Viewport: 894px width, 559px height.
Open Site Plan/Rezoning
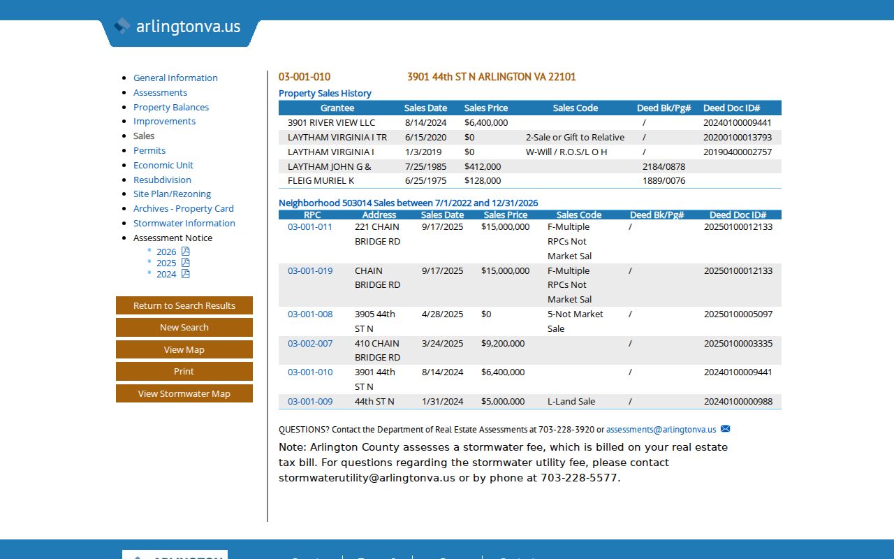point(172,194)
